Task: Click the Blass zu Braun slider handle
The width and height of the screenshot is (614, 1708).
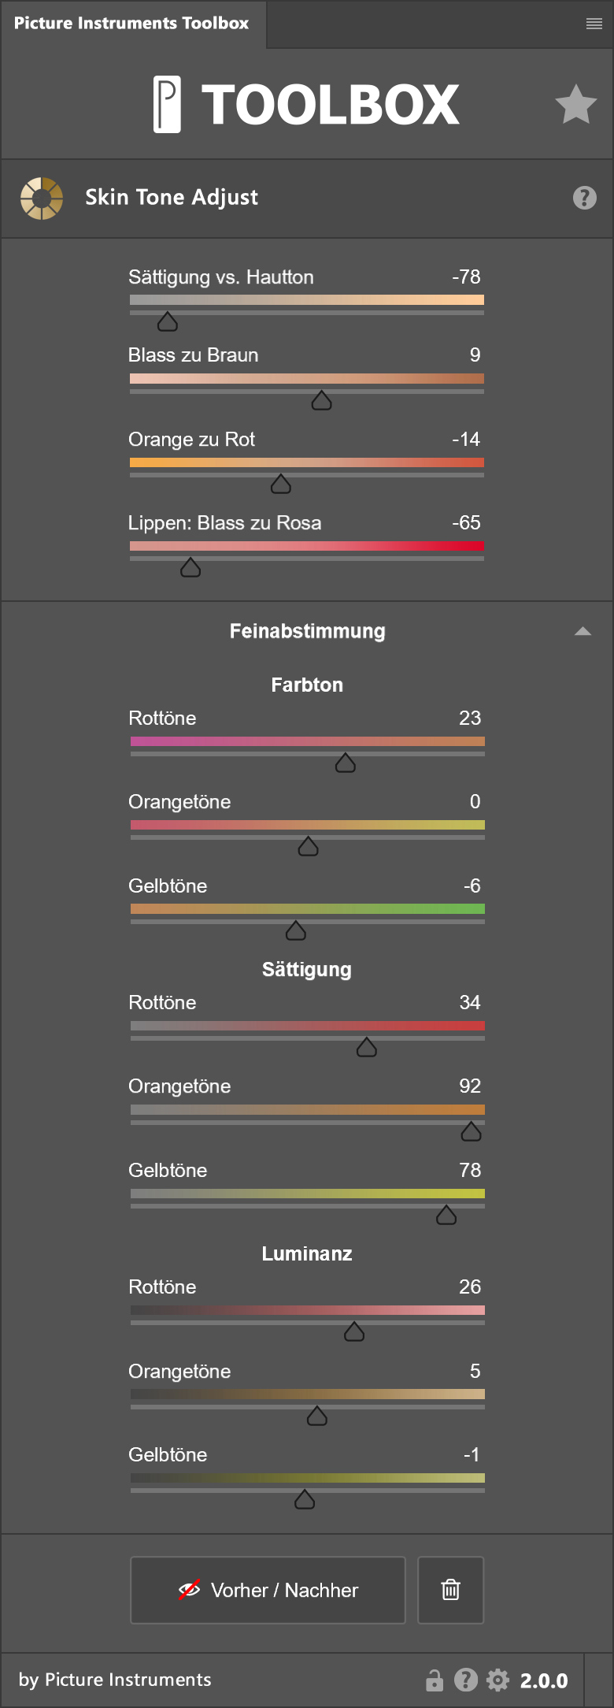Action: [321, 401]
